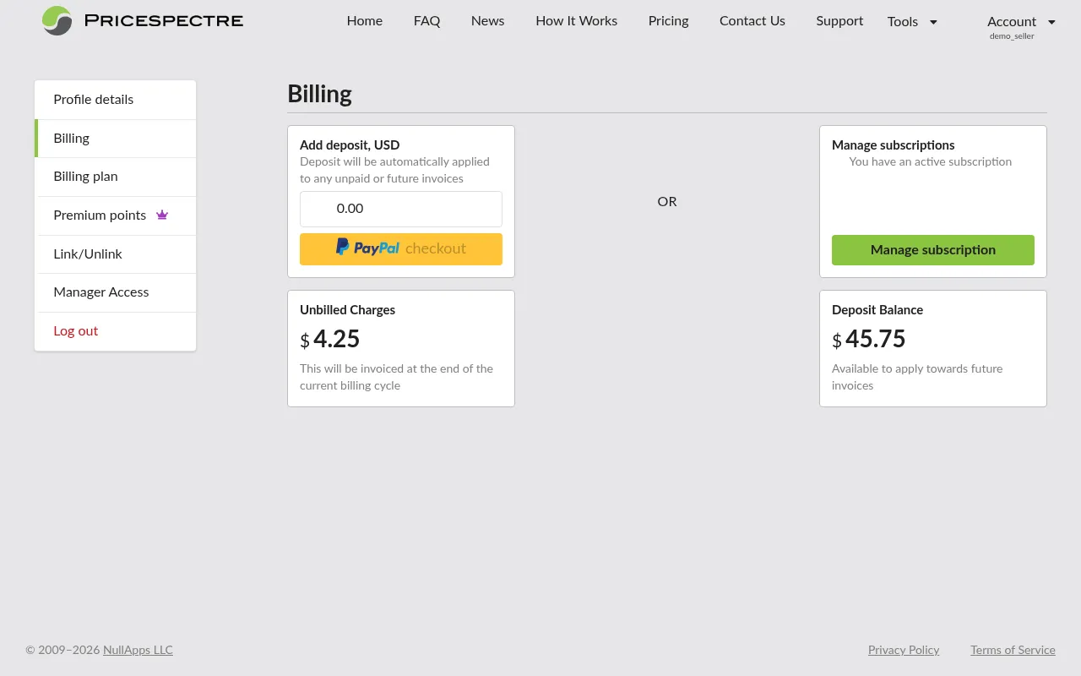
Task: Open the chevron next to demo_seller account
Action: click(1051, 23)
